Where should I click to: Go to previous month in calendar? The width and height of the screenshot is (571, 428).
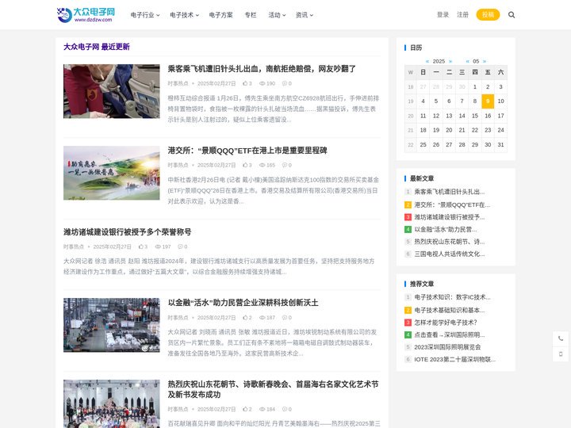468,61
